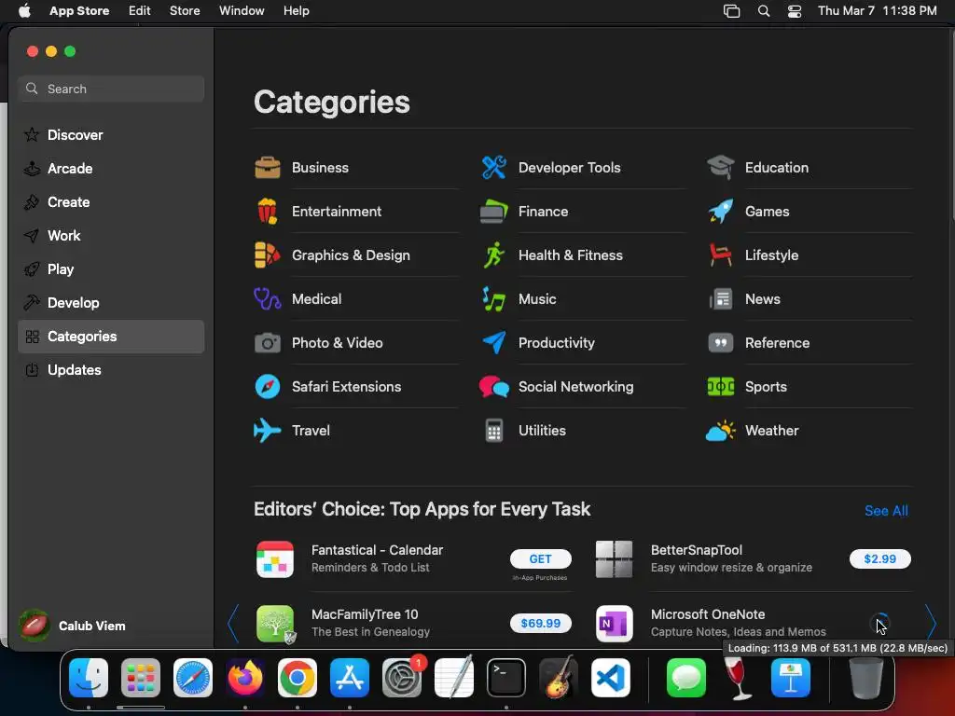955x716 pixels.
Task: Click the Photo & Video camera icon
Action: [x=268, y=343]
